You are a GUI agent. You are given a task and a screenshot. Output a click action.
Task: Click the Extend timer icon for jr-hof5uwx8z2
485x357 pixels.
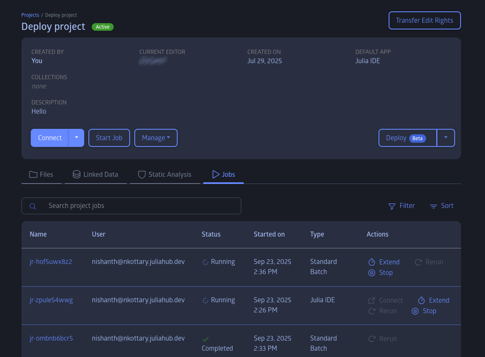(372, 262)
